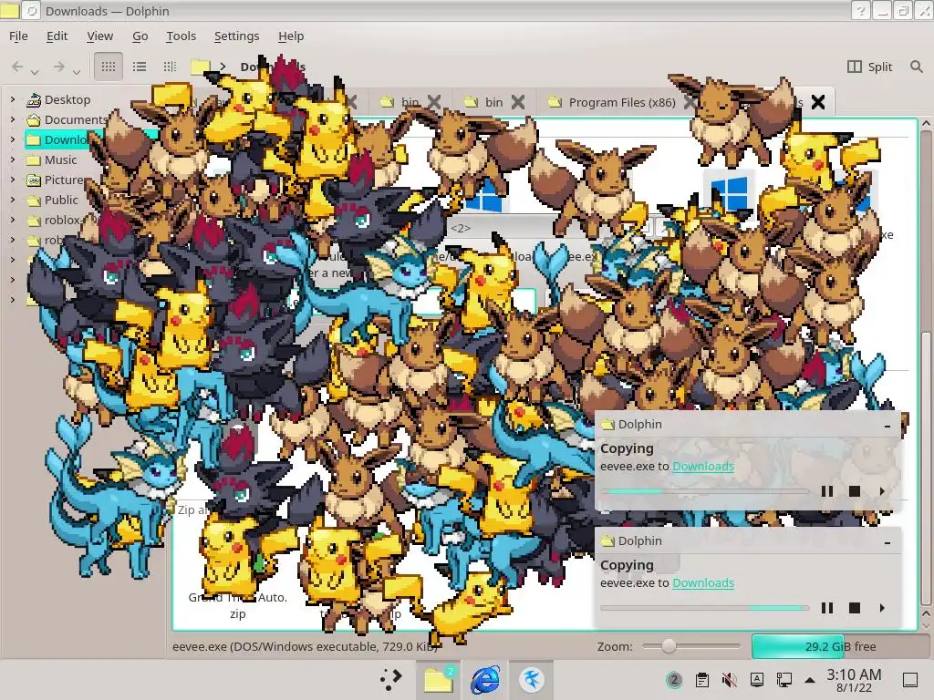Image resolution: width=934 pixels, height=700 pixels.
Task: Expand details of the second copy notification
Action: click(x=882, y=608)
